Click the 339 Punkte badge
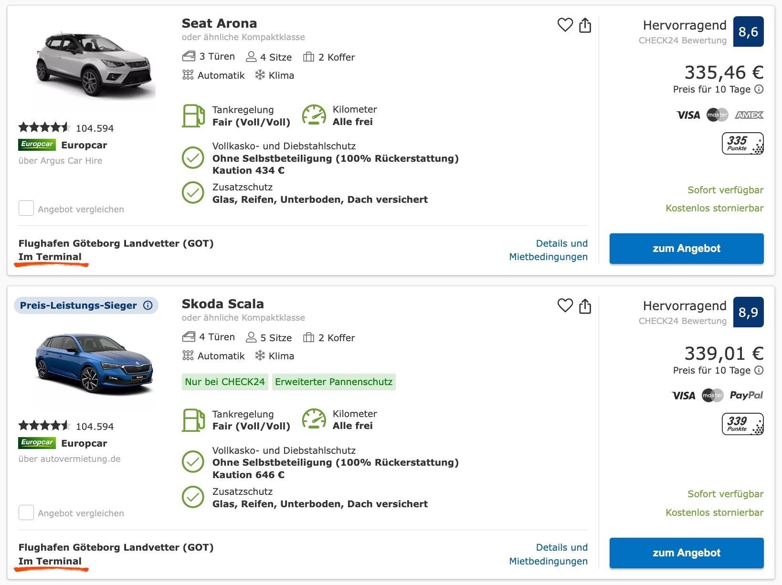Screen dimensions: 782x585 (742, 424)
